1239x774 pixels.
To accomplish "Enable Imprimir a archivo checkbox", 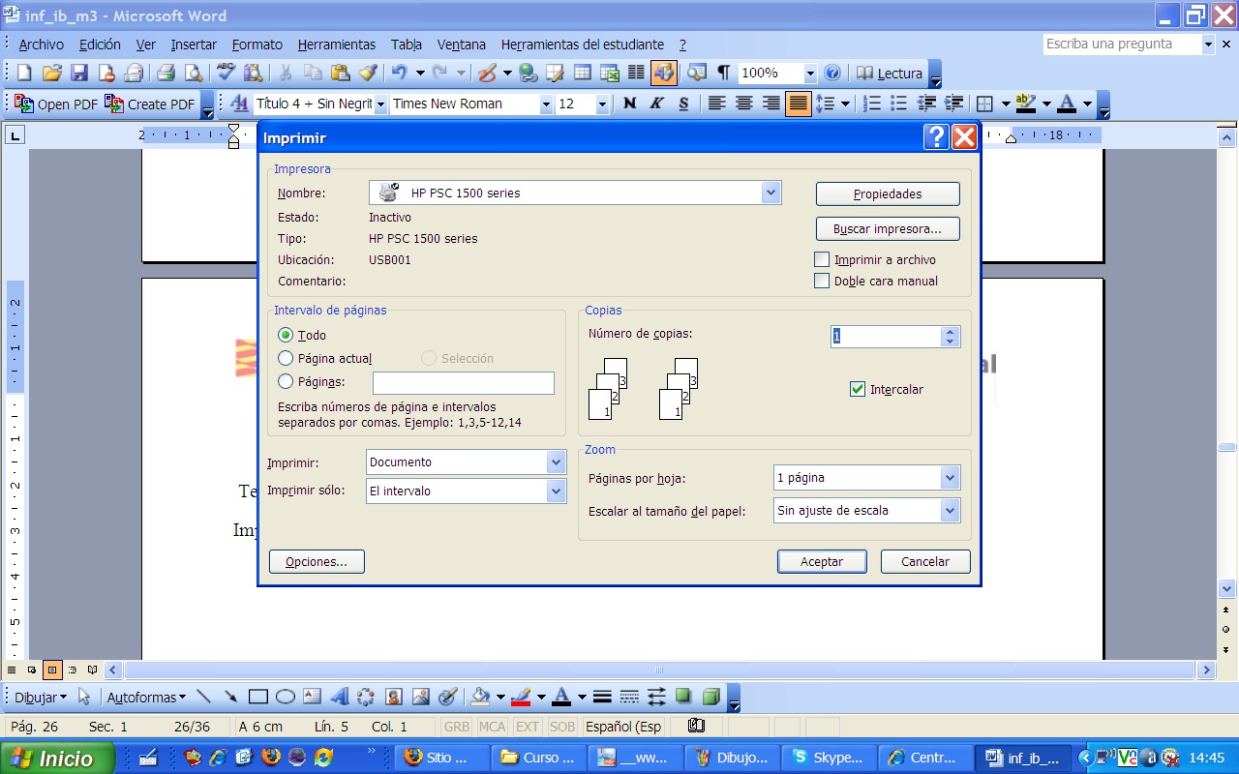I will coord(822,259).
